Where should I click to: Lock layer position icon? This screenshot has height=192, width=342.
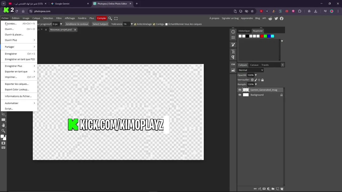point(259,80)
